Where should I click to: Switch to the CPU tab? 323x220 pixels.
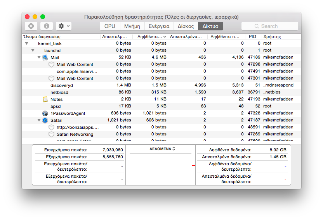point(109,26)
